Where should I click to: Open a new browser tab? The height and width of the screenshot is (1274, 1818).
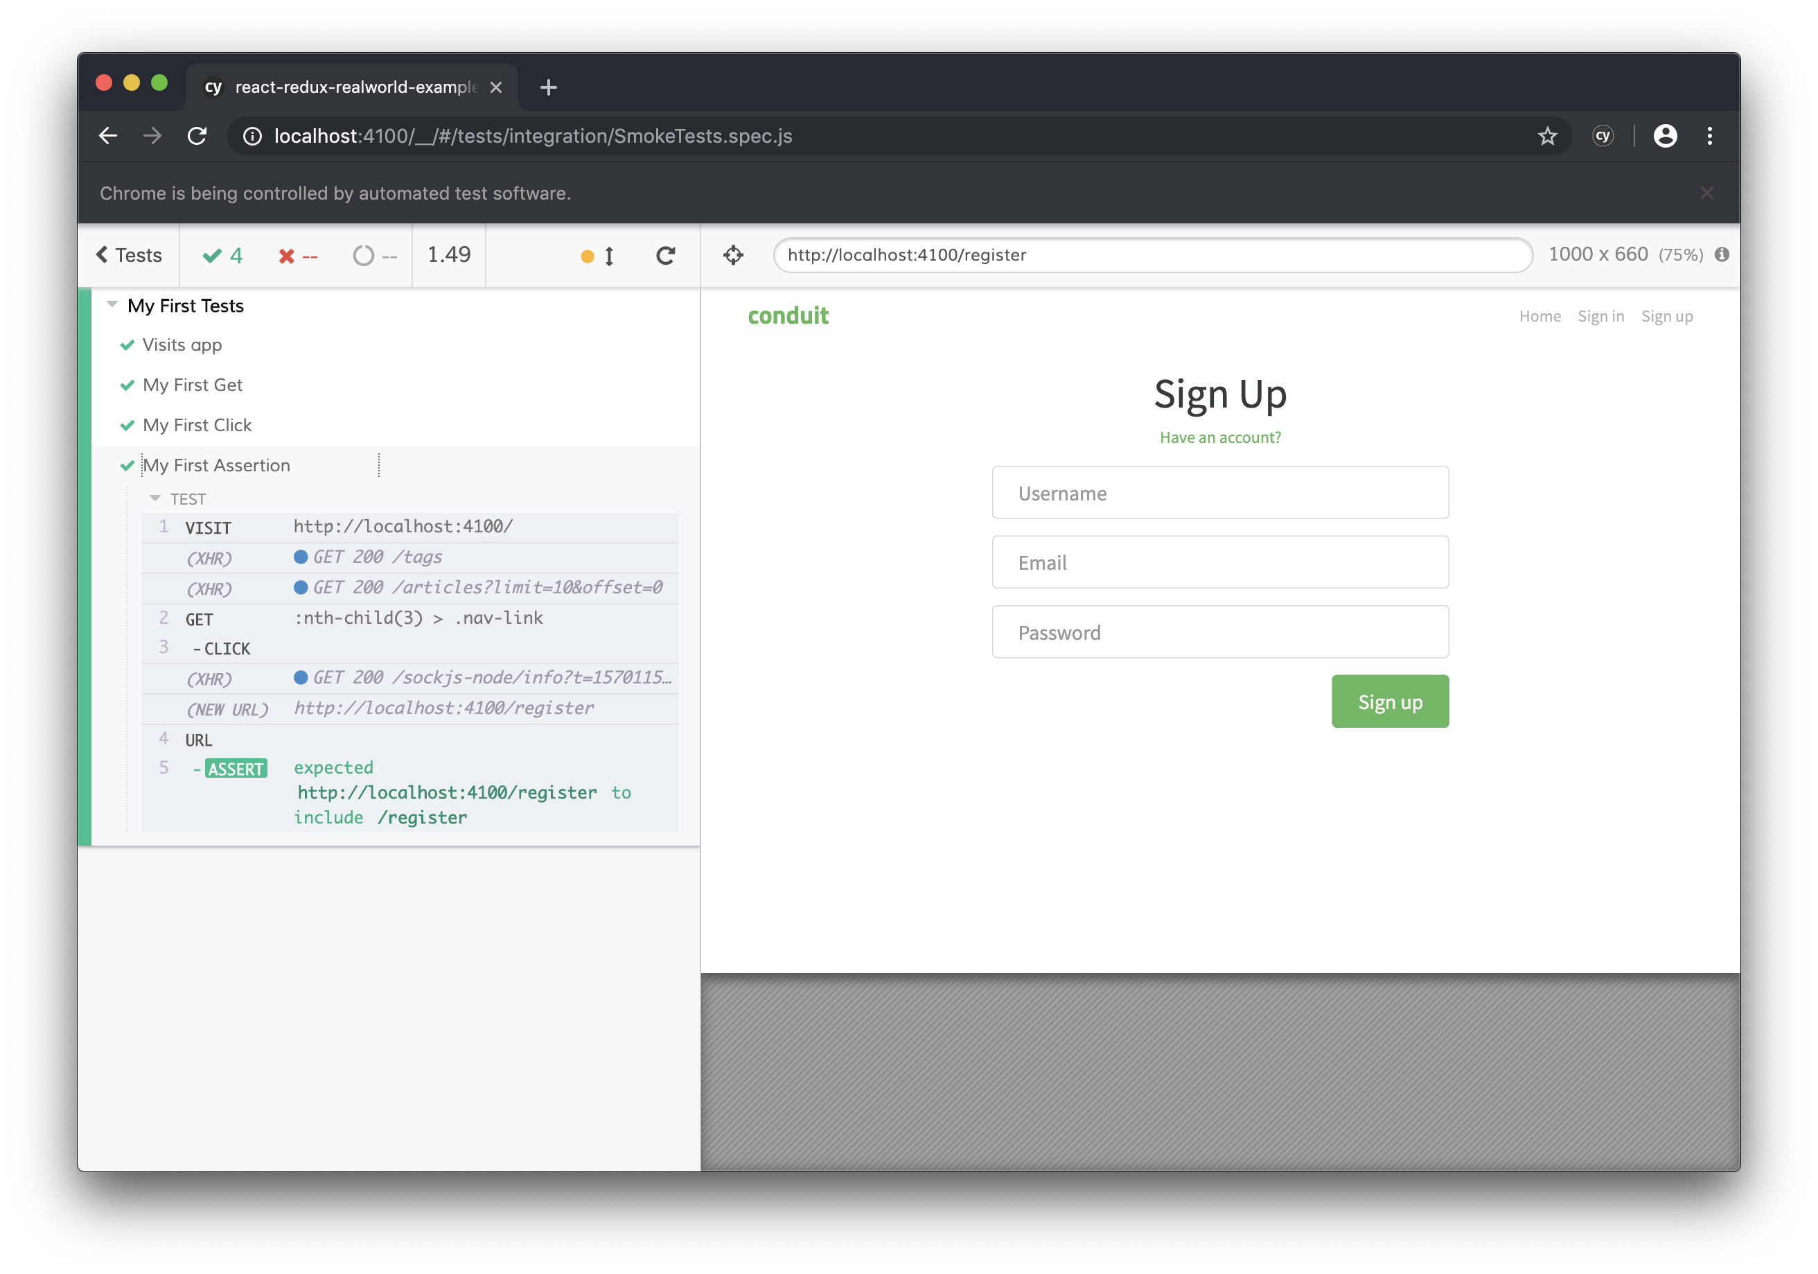[548, 87]
